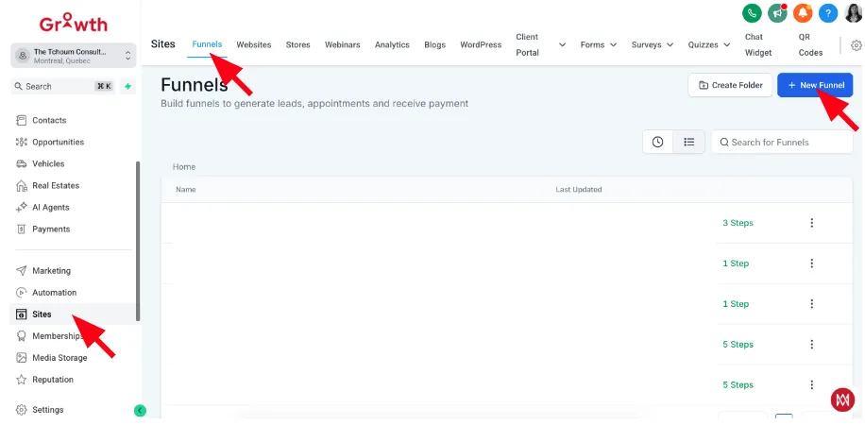865x425 pixels.
Task: Click the sidebar vertical scrollbar
Action: point(138,241)
